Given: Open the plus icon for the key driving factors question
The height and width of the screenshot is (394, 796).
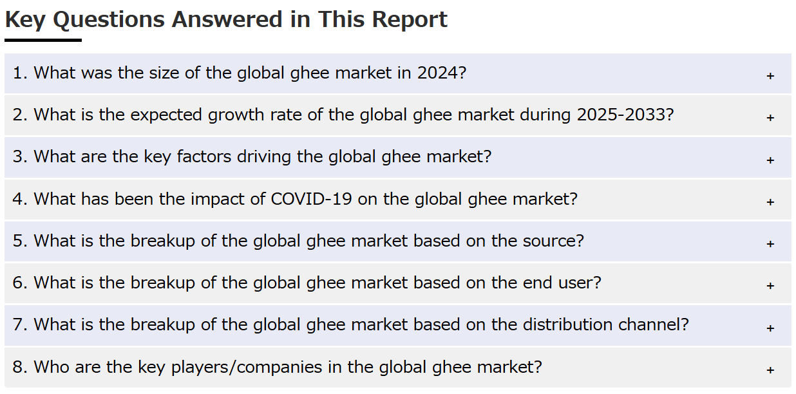Looking at the screenshot, I should 770,160.
